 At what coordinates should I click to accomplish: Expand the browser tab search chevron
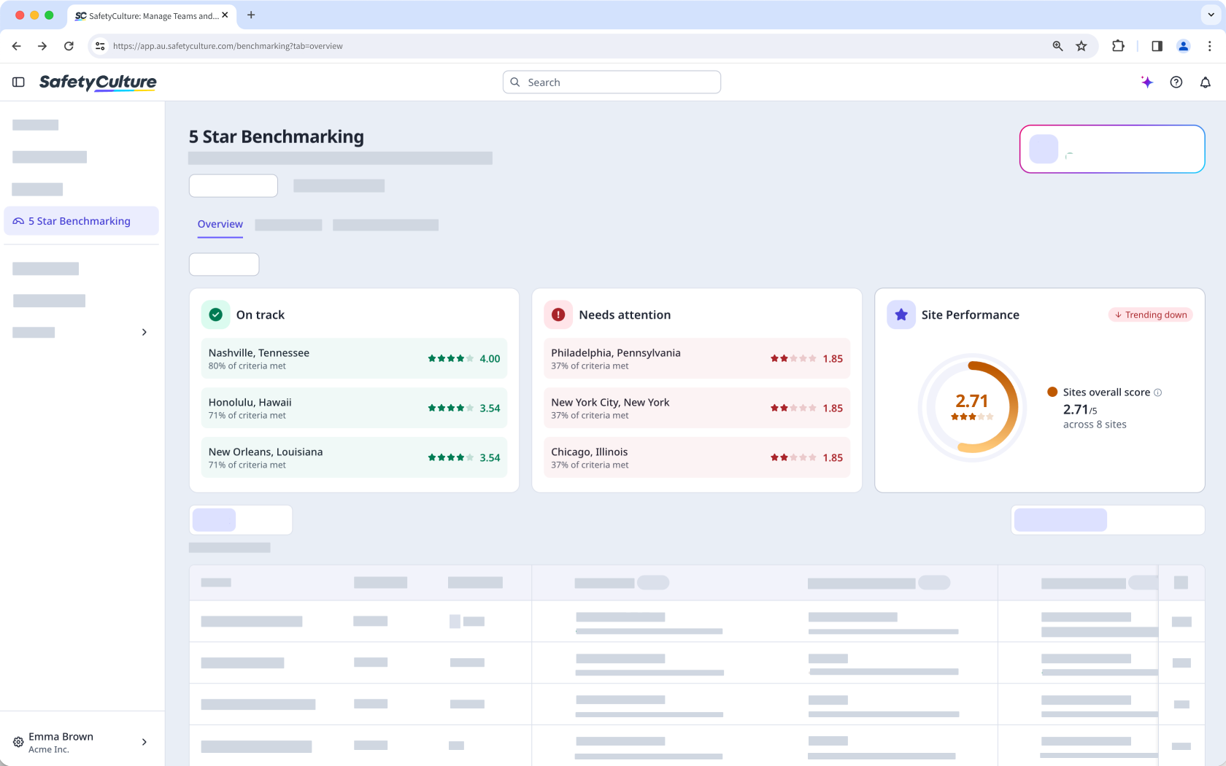pyautogui.click(x=1211, y=15)
